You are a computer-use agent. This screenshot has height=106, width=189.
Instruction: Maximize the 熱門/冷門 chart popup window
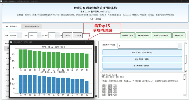point(86,42)
